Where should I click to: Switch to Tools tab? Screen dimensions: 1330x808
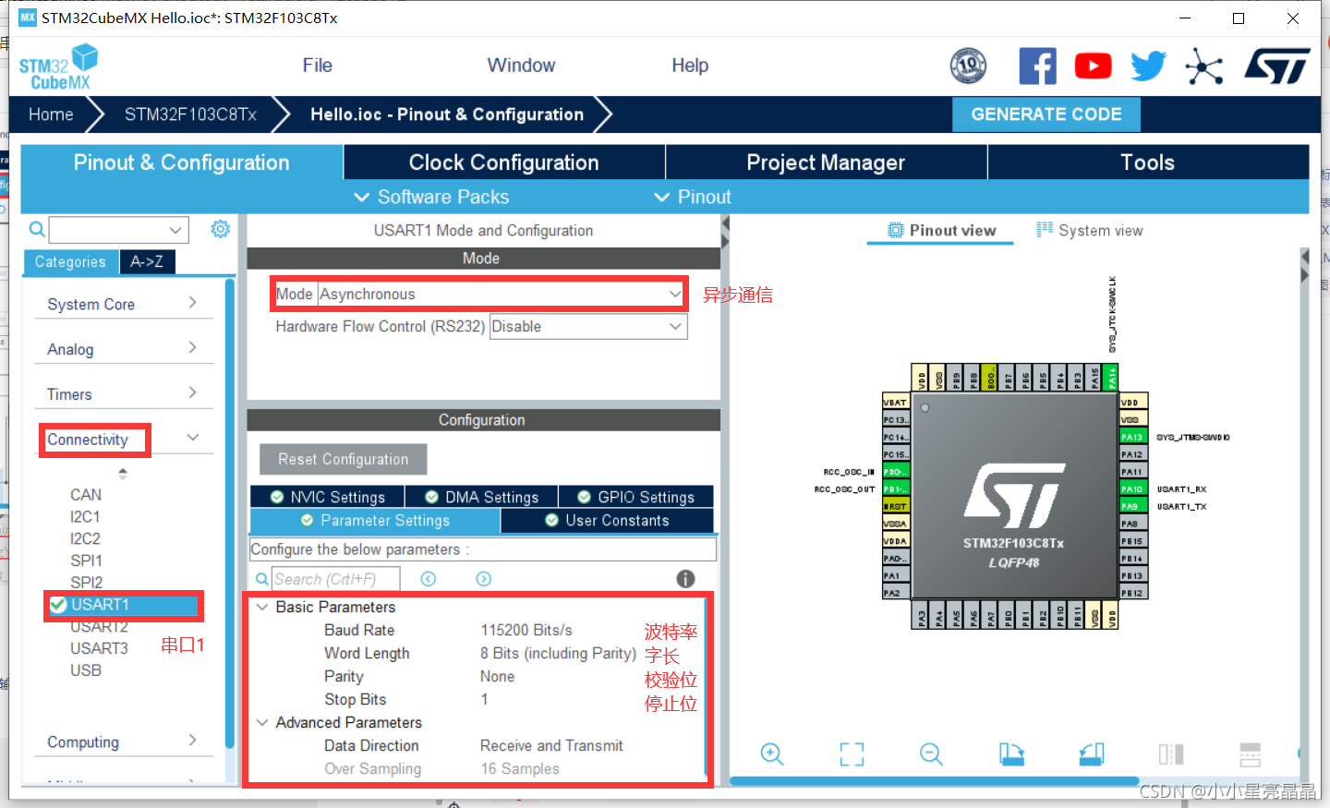click(1148, 163)
